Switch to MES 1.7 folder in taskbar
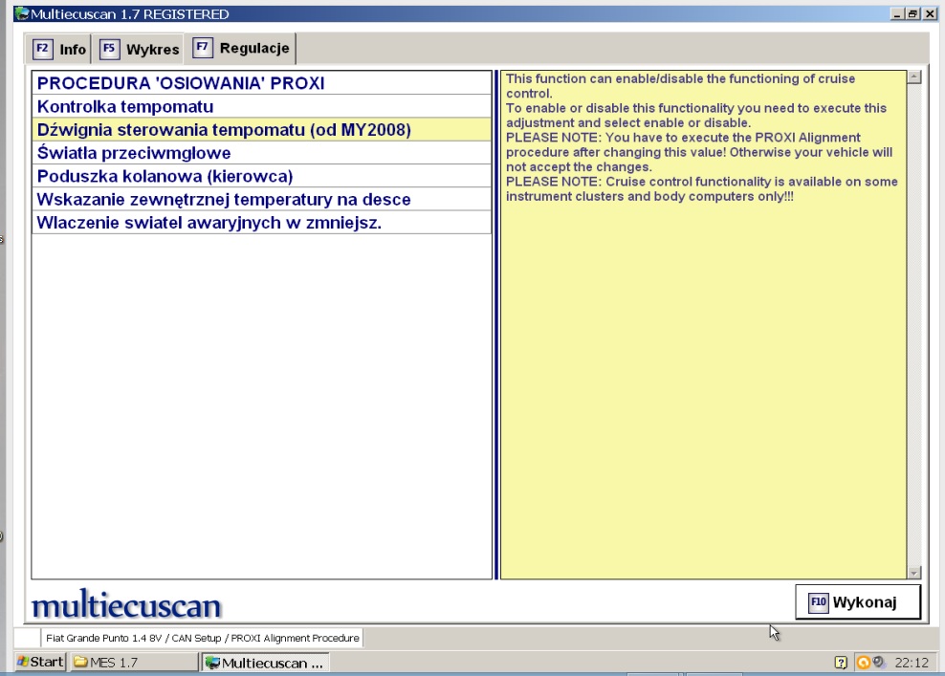Viewport: 945px width, 676px height. (132, 662)
